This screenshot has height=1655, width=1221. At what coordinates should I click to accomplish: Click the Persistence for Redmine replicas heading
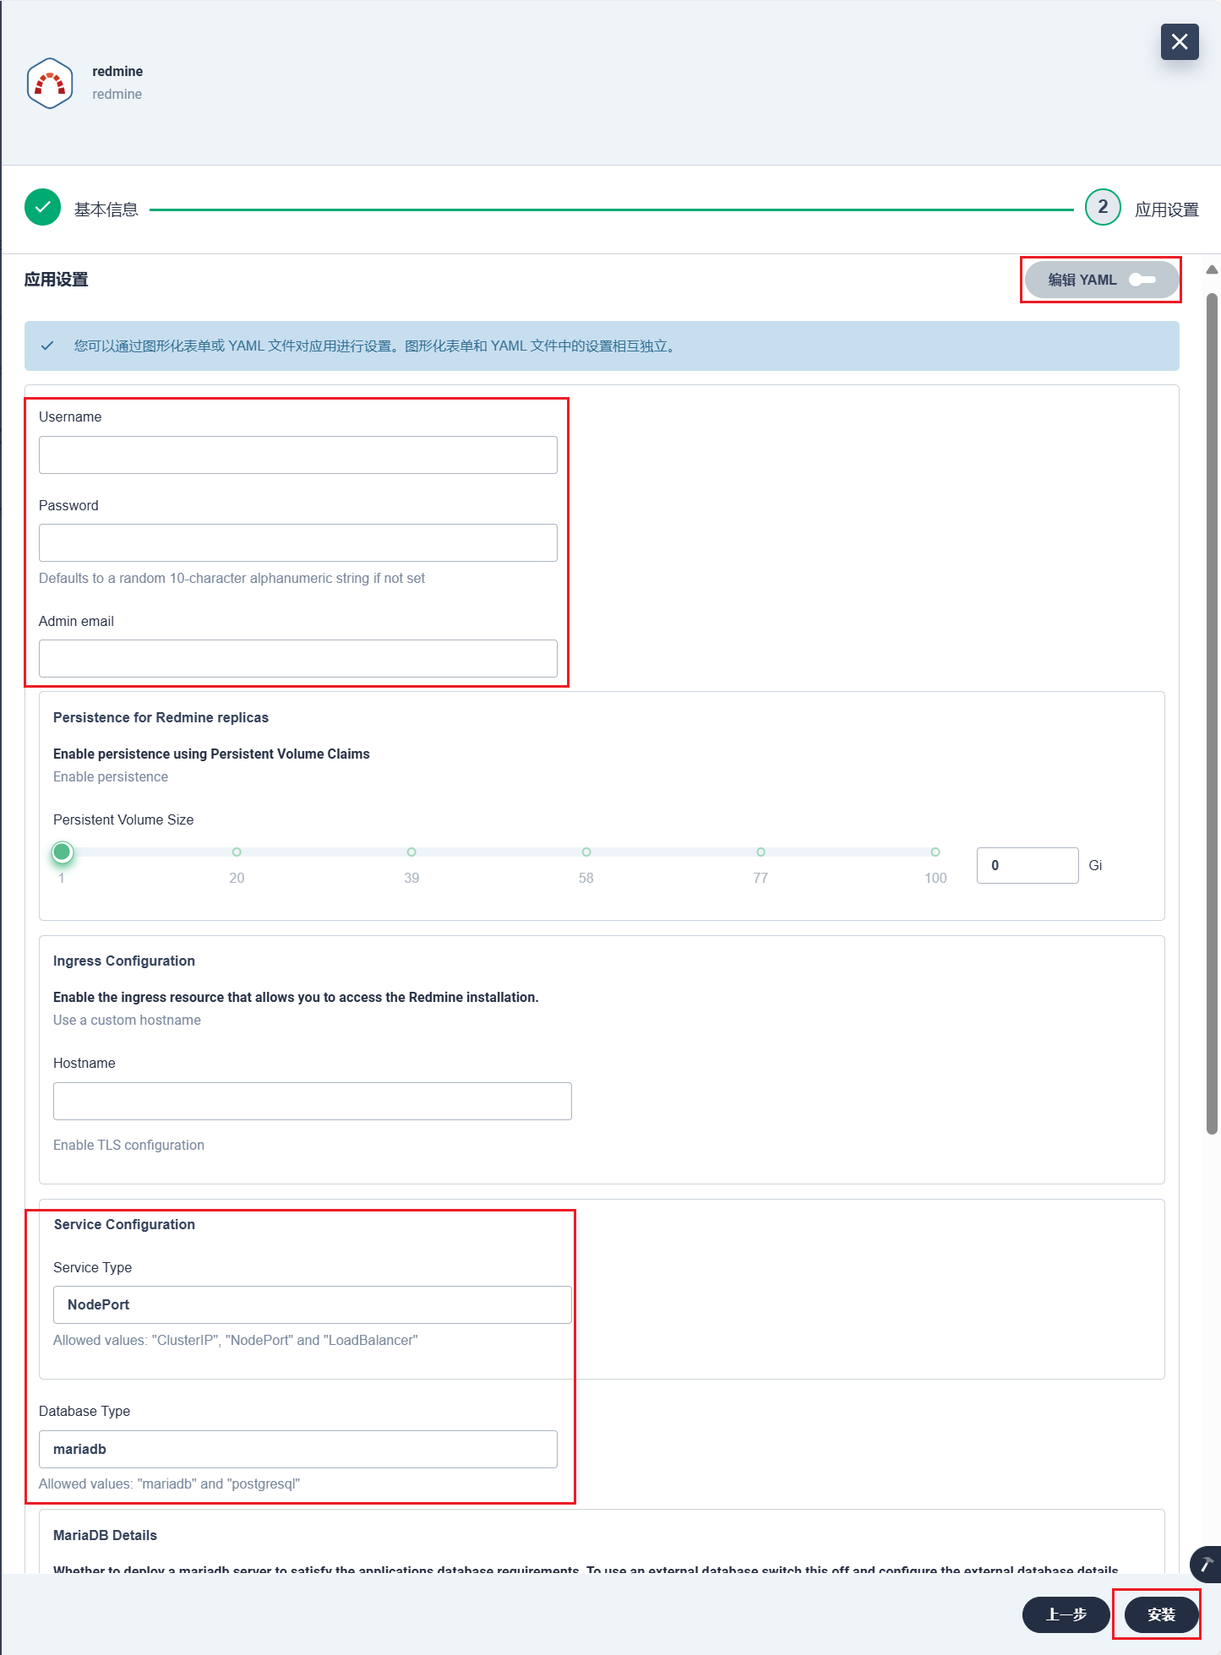[161, 717]
